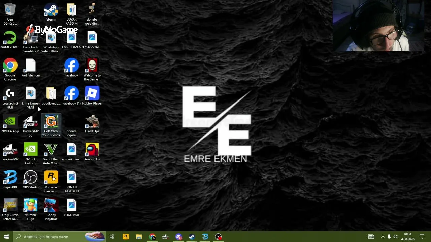
Task: Select the Riot İstemcisi desktop shortcut
Action: [x=31, y=68]
